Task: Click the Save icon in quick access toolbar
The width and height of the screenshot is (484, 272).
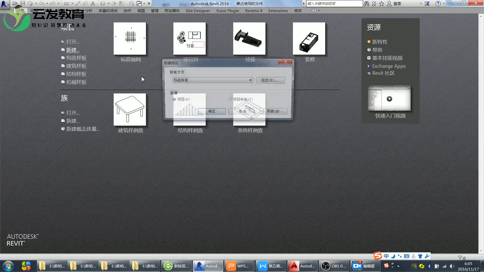Action: point(23,4)
